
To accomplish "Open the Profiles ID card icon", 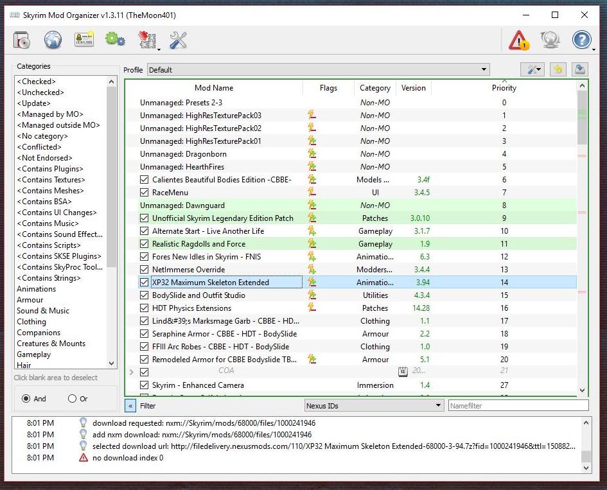I will point(84,39).
